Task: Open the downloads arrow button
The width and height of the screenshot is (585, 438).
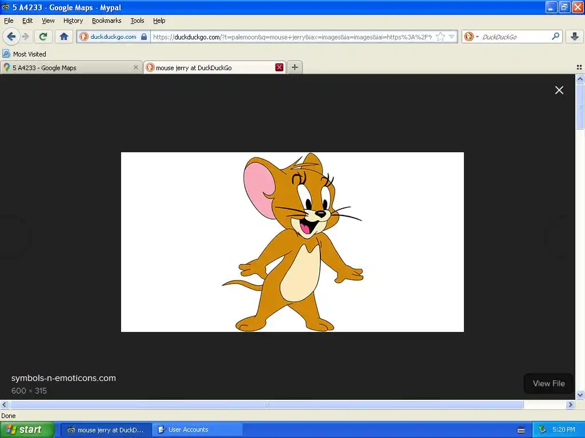Action: point(575,36)
